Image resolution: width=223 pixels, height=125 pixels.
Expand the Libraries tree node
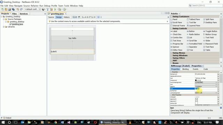click(x=4, y=27)
